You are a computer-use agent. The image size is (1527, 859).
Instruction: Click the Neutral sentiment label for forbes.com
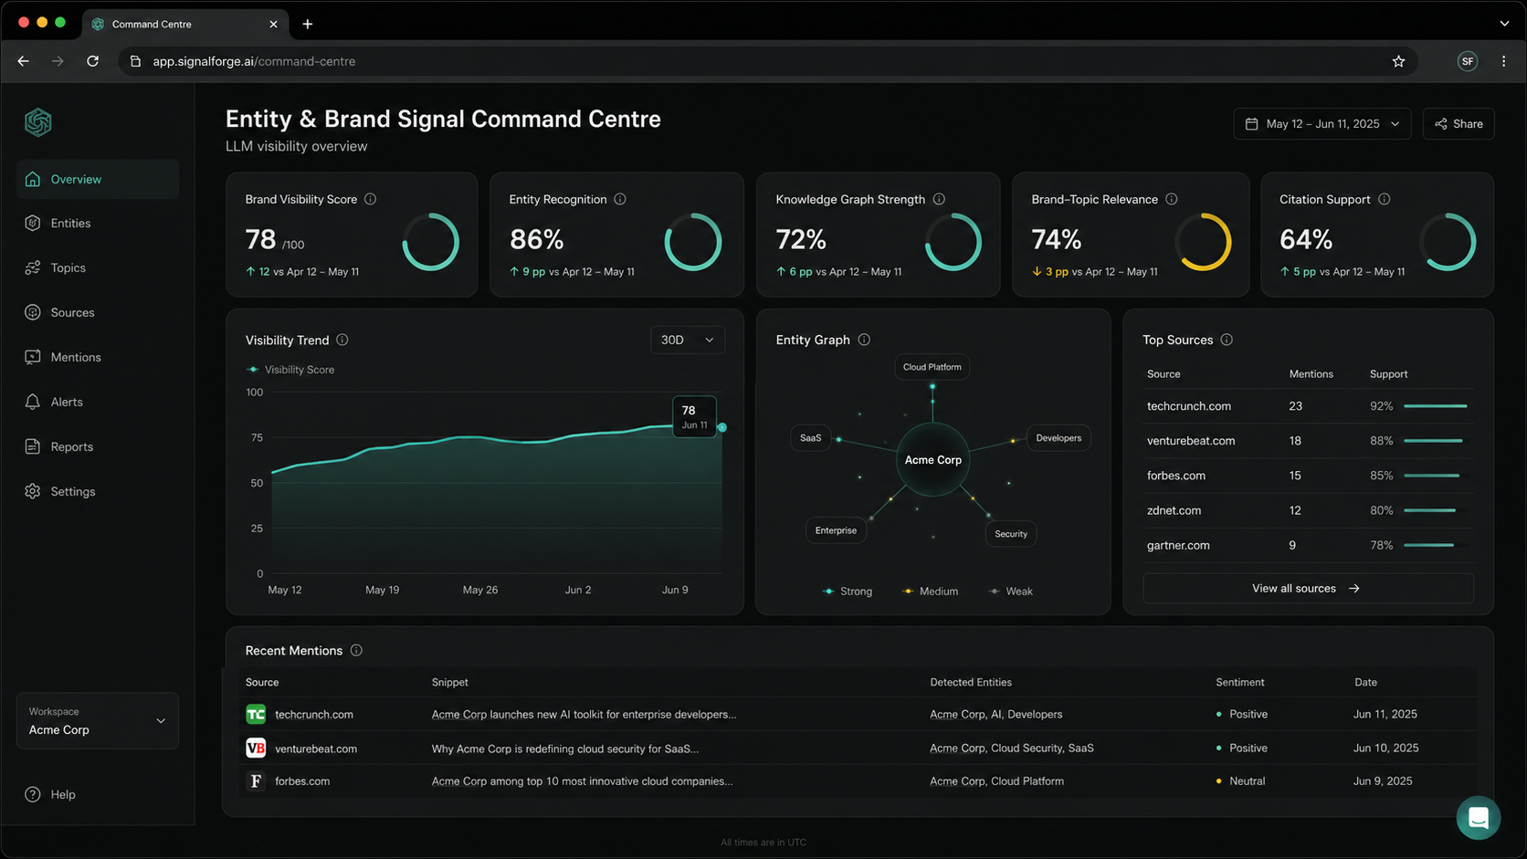(x=1247, y=781)
